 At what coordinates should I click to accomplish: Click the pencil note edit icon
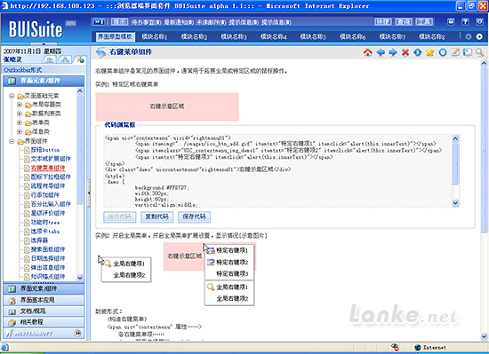(x=455, y=52)
